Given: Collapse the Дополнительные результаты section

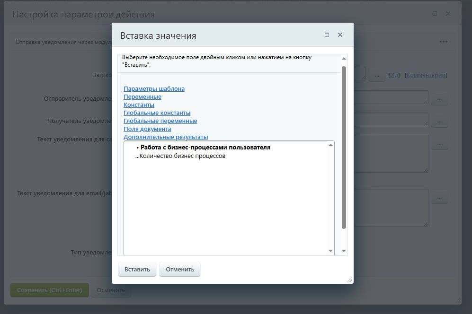Looking at the screenshot, I should (166, 137).
